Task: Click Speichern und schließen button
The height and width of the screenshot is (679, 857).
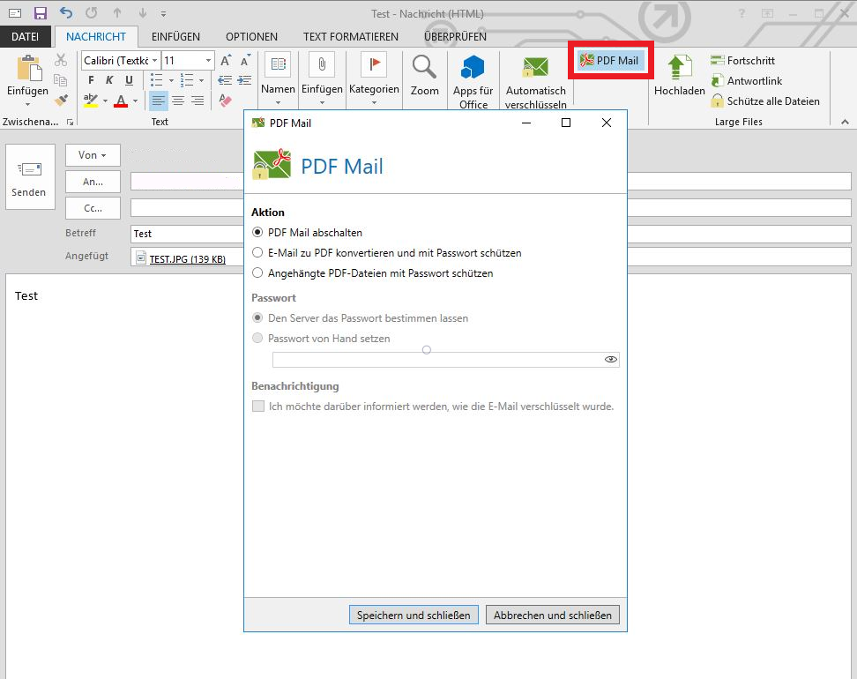Action: [414, 615]
